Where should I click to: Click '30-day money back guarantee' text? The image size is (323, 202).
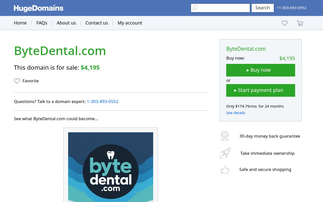tap(270, 136)
